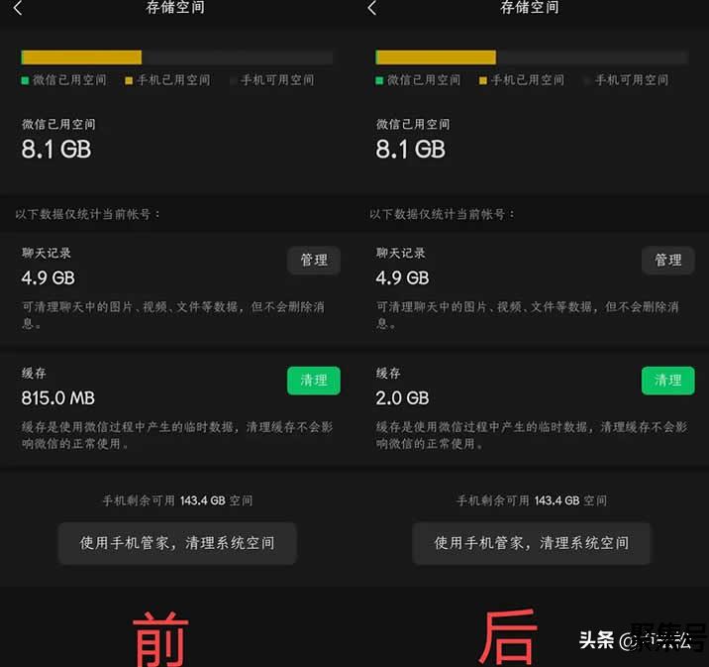Click 手机可用空间 legend label in left screen
Screen dimensions: 709x667
click(277, 80)
